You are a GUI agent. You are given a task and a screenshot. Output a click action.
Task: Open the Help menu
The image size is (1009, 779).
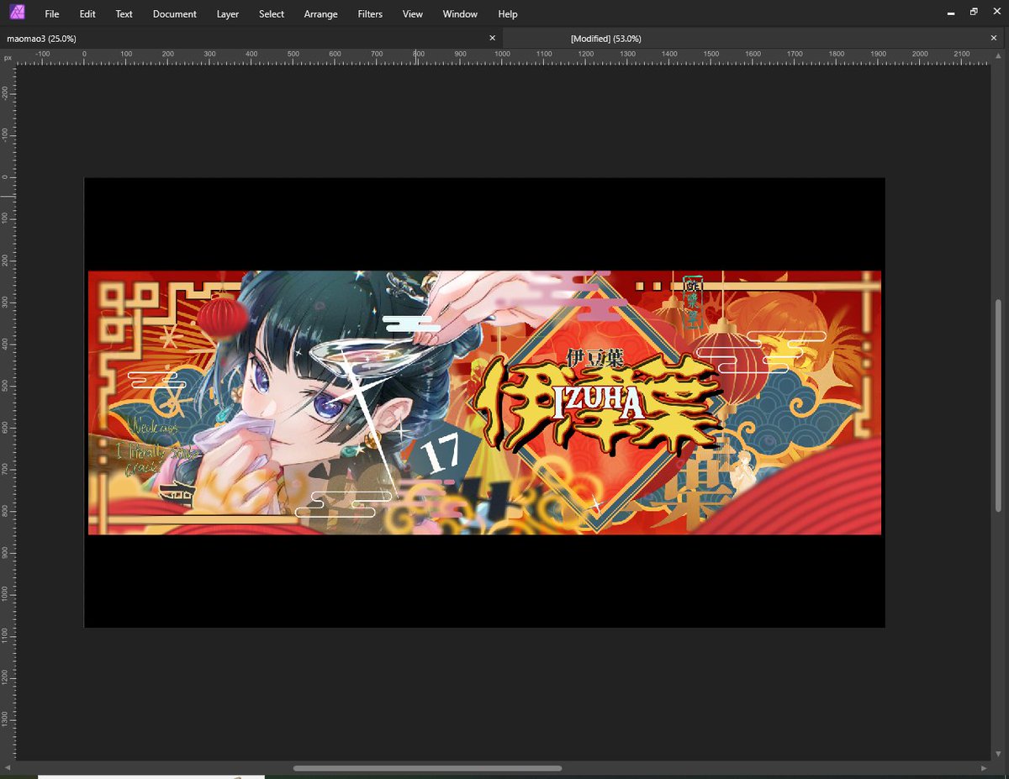[508, 13]
